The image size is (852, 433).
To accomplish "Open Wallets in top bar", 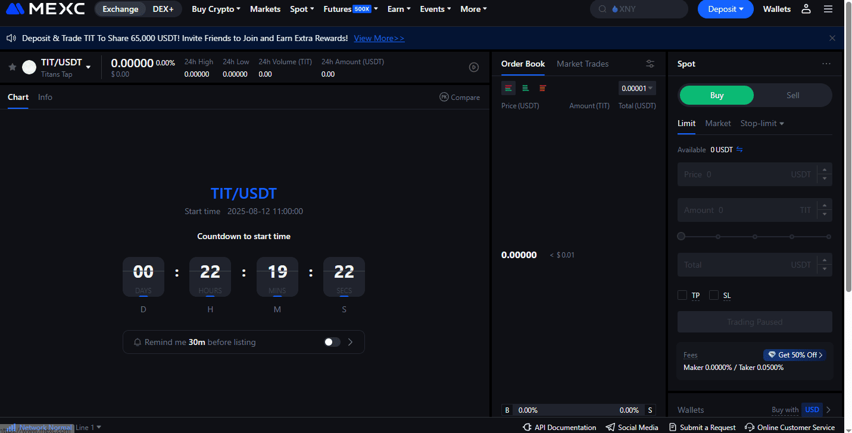I will click(x=777, y=9).
